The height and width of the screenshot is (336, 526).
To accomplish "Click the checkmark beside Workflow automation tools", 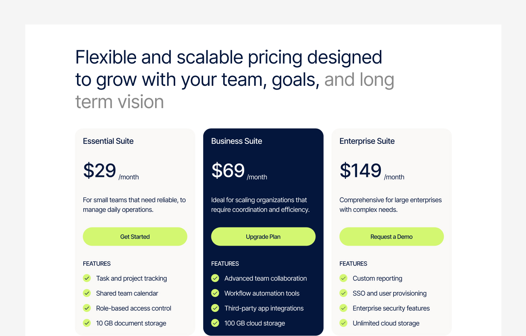I will click(215, 293).
